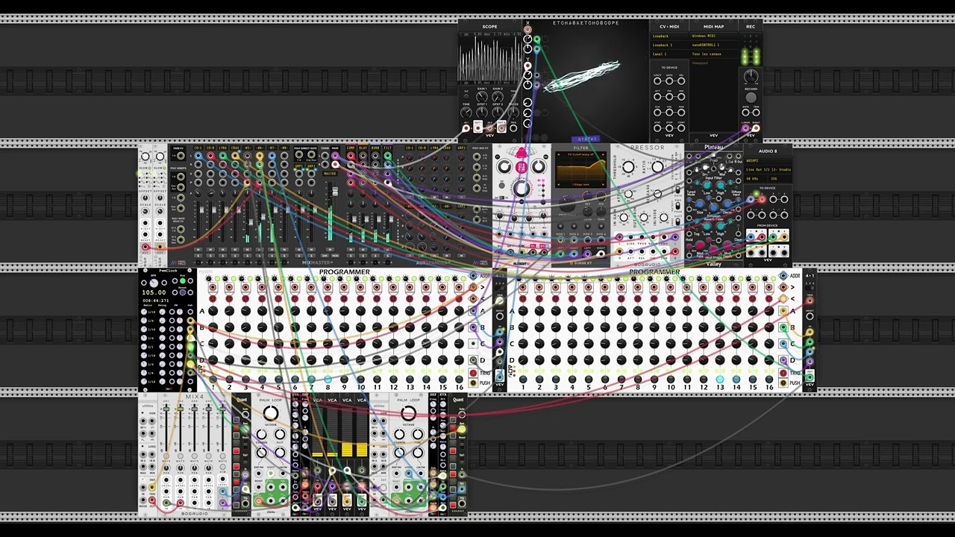This screenshot has height=537, width=955.
Task: Select step 1 button in left Programmer
Action: click(213, 379)
